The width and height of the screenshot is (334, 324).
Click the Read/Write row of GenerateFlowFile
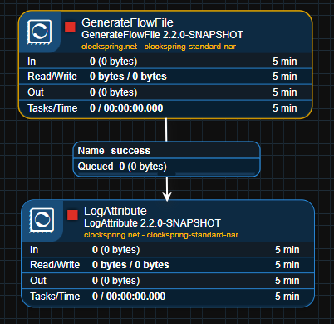[x=165, y=77]
